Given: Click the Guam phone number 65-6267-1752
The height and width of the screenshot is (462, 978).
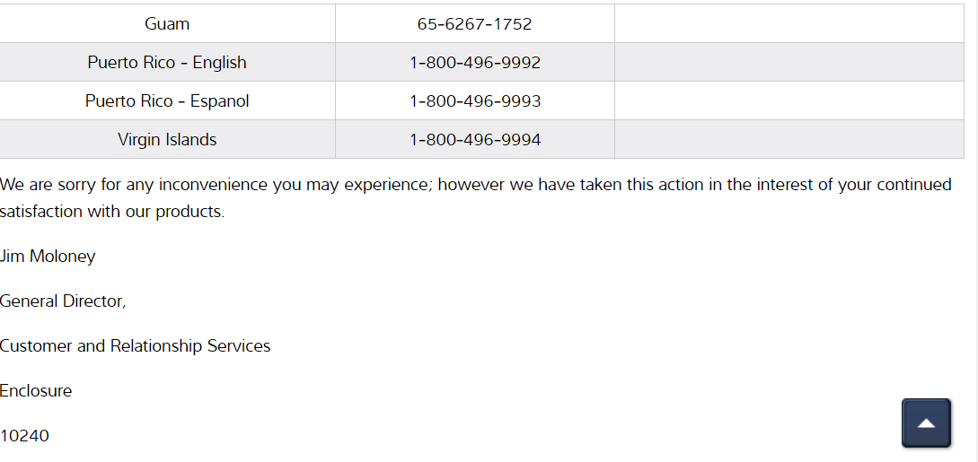Looking at the screenshot, I should click(x=474, y=24).
